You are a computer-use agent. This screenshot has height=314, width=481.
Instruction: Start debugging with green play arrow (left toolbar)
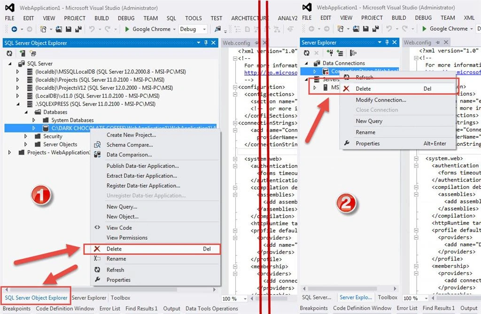tap(127, 29)
